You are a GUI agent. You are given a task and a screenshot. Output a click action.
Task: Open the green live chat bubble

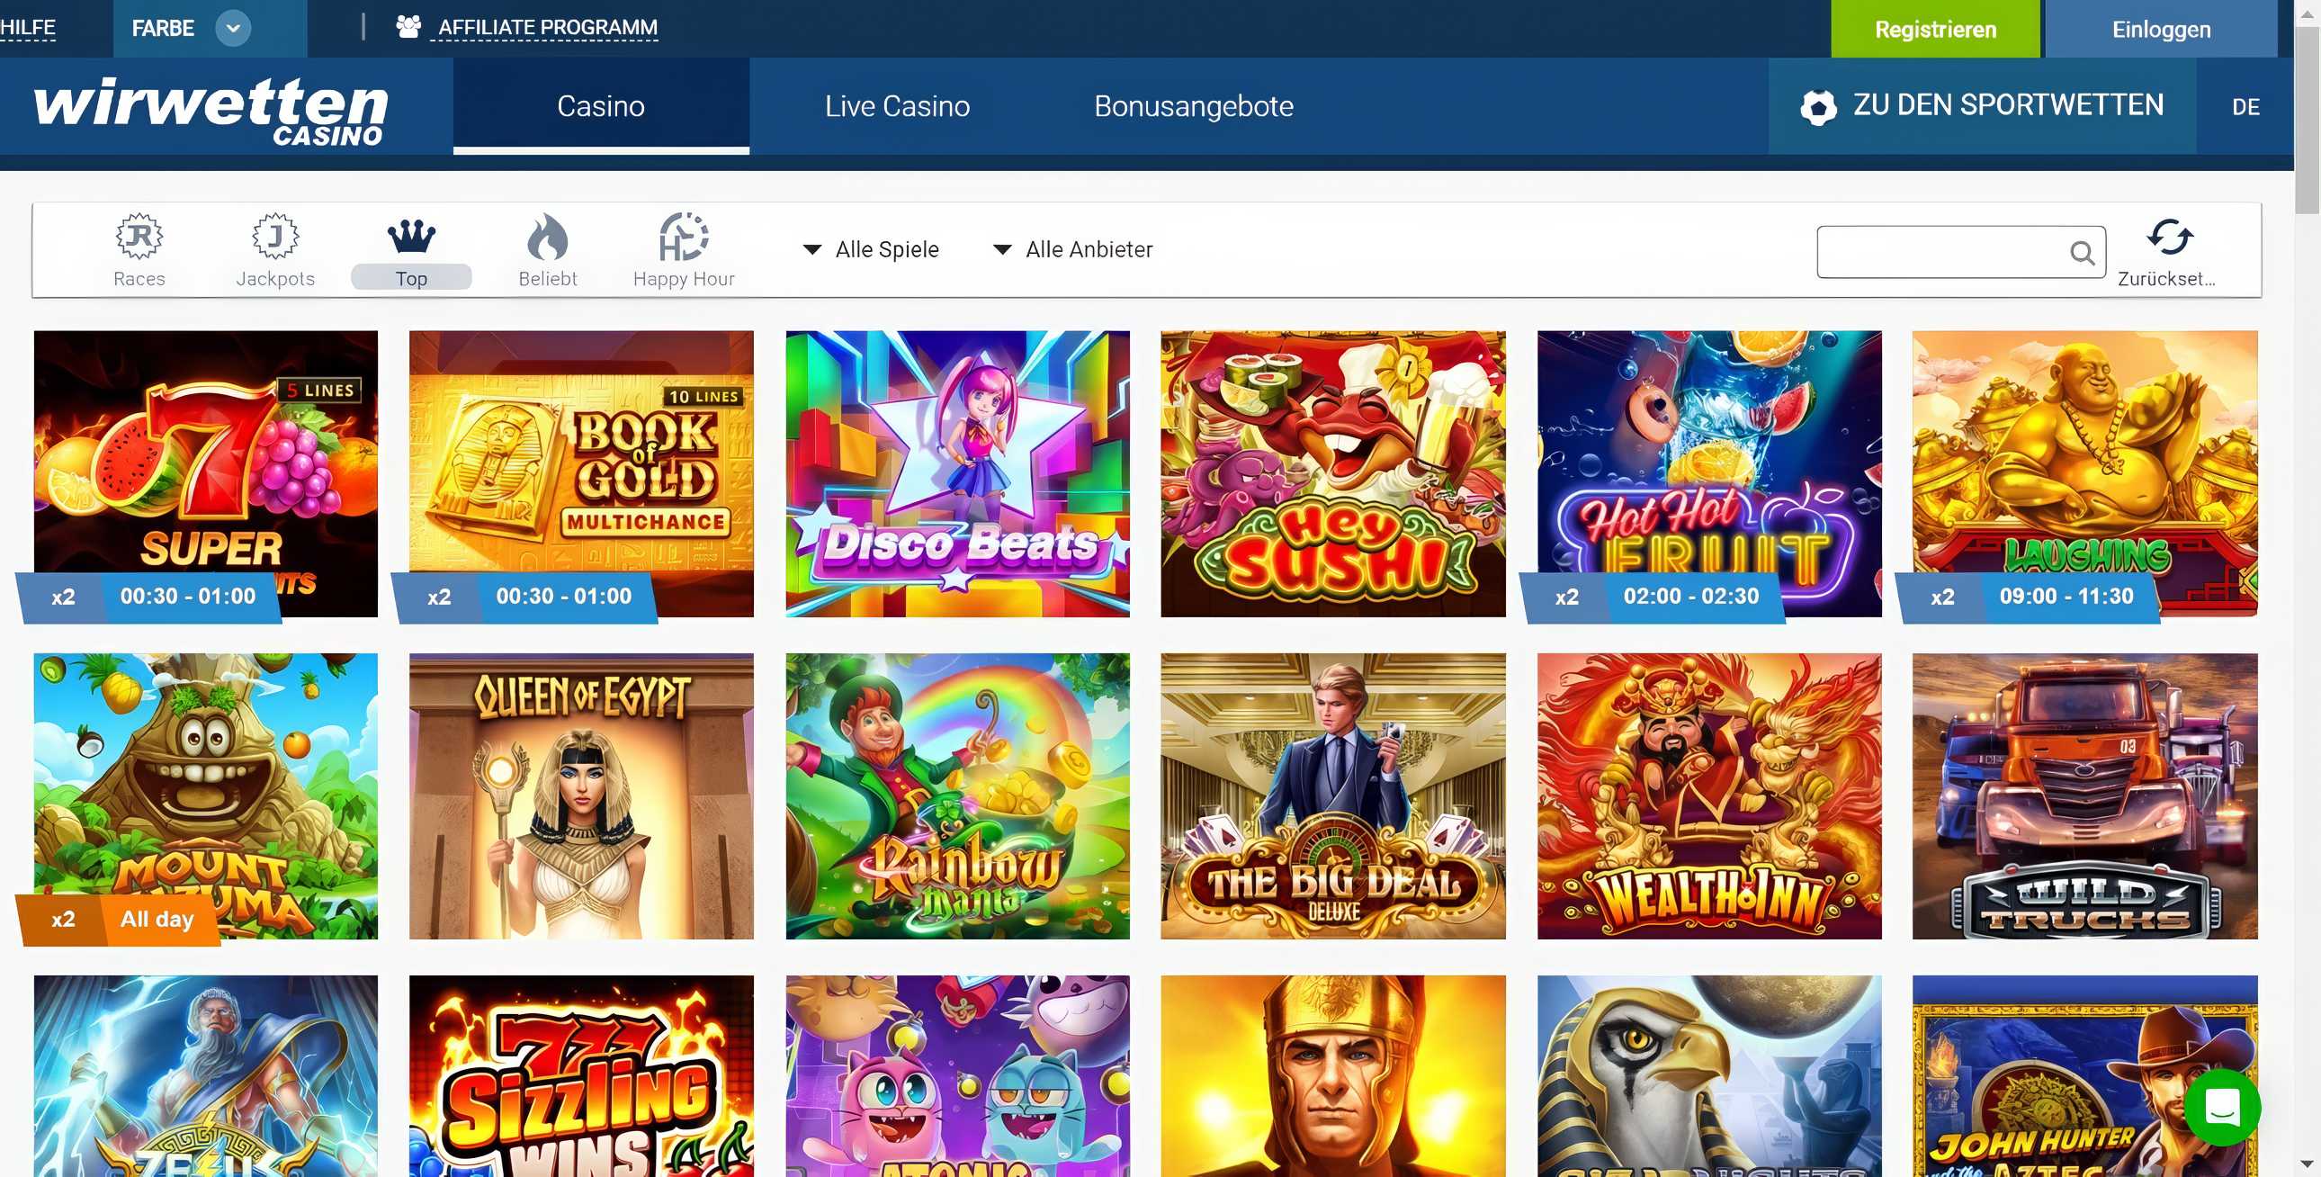coord(2221,1108)
